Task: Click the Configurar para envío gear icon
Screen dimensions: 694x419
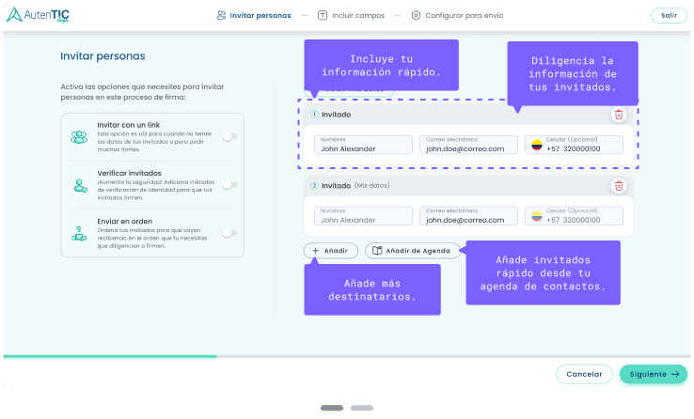Action: pyautogui.click(x=417, y=16)
